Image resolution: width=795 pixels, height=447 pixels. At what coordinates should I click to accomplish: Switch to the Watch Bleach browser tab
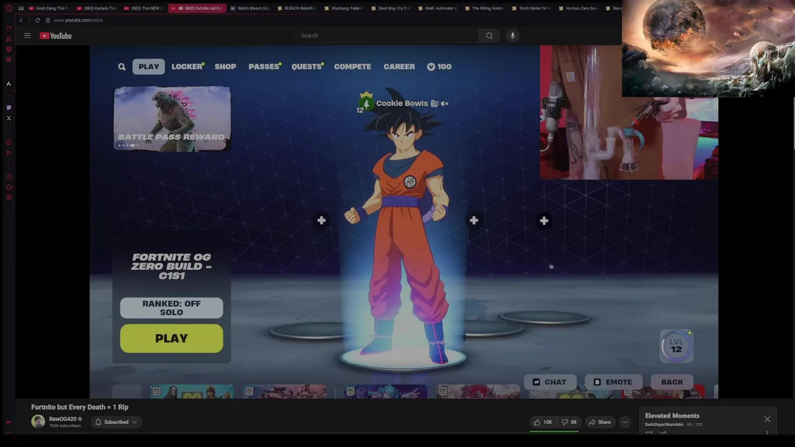click(x=250, y=8)
